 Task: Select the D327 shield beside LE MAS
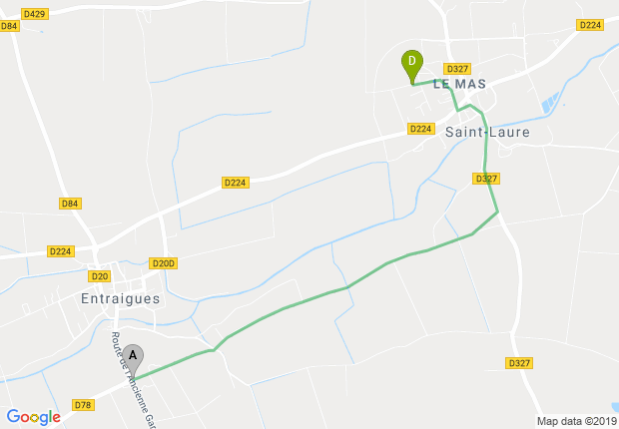point(457,69)
